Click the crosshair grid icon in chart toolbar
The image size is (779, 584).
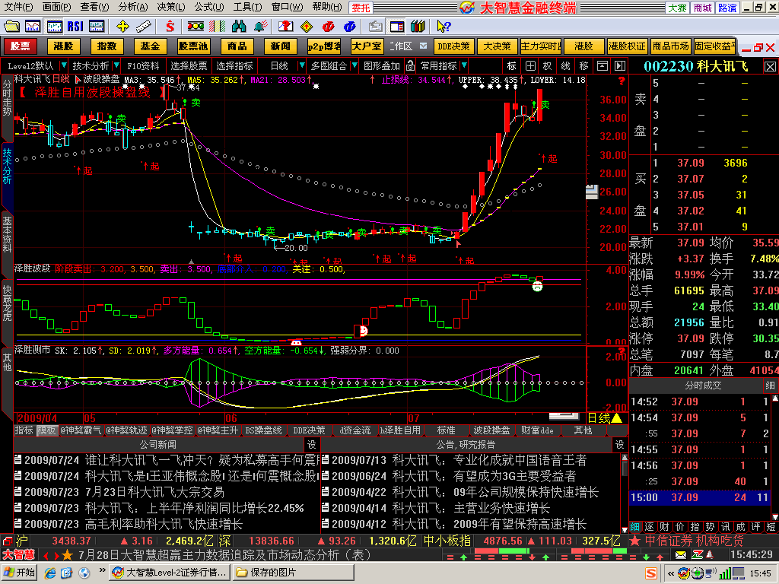click(x=530, y=65)
